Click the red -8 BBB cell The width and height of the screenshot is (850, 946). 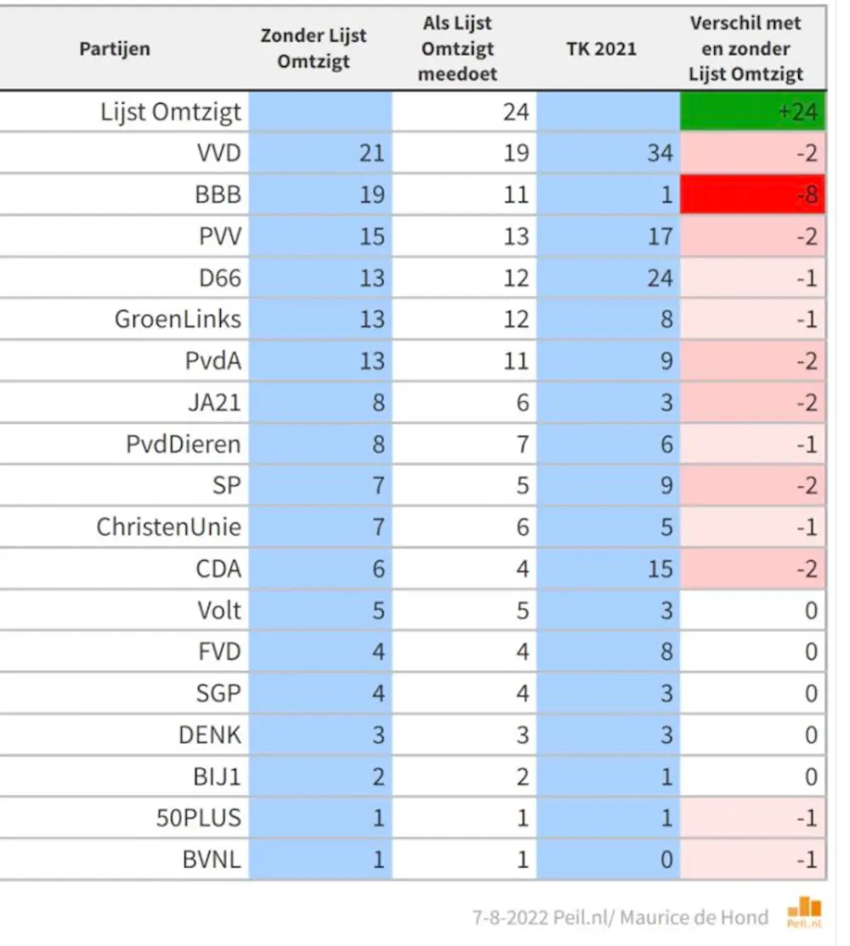pos(753,195)
